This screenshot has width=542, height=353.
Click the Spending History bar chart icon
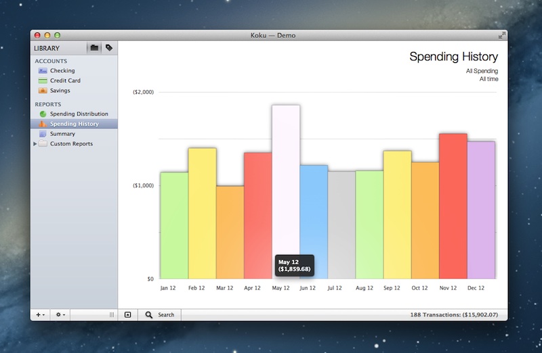pyautogui.click(x=43, y=124)
